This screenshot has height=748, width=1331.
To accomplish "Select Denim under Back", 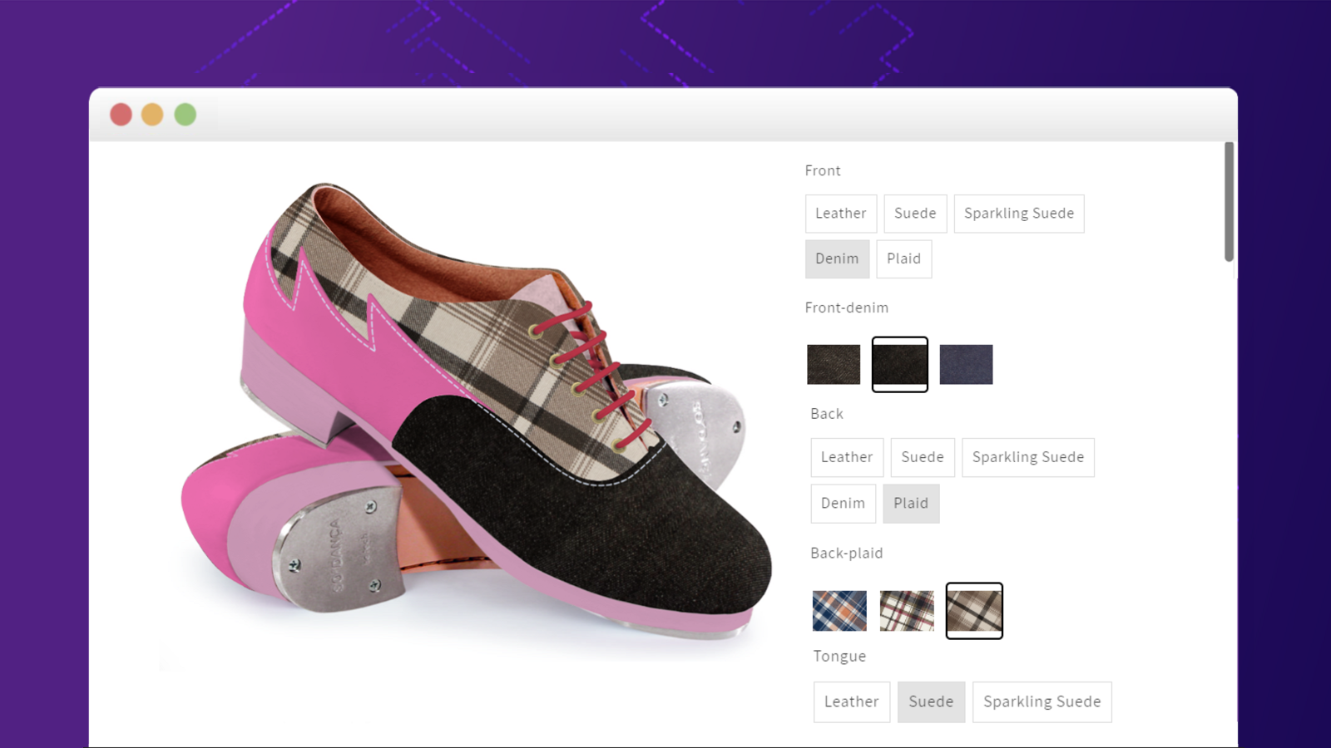I will tap(844, 504).
